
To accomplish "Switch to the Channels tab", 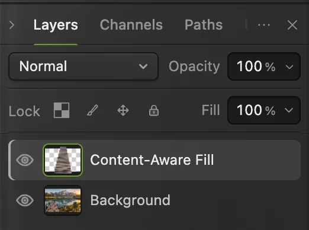I will (131, 25).
